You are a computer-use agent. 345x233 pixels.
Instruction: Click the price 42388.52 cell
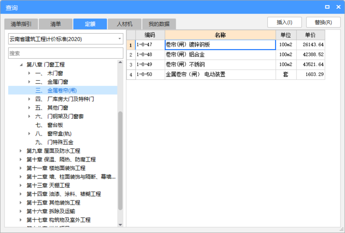coord(311,55)
